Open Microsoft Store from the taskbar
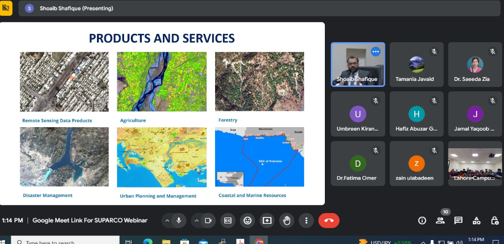 (185, 242)
